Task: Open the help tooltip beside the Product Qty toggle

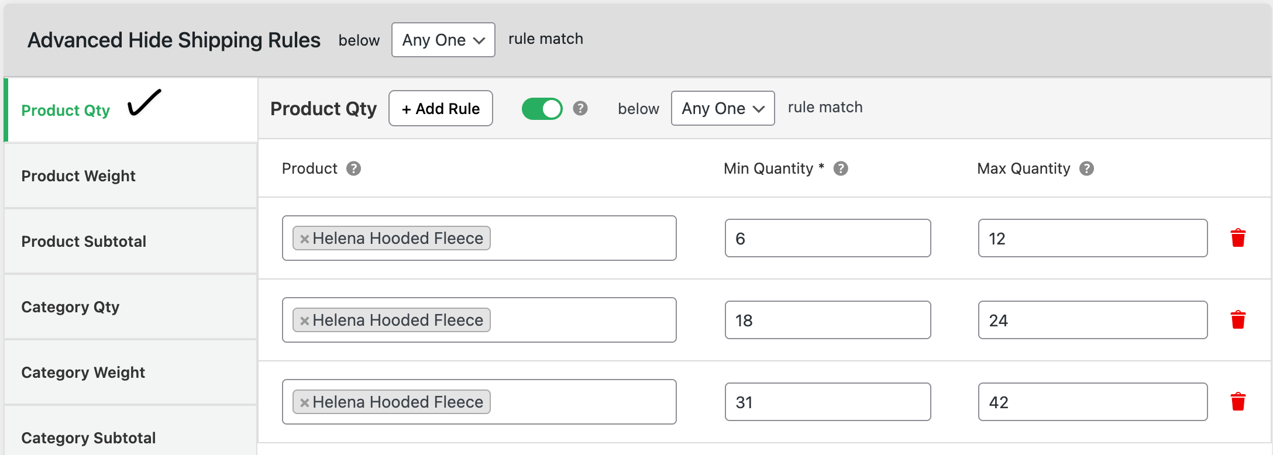Action: click(x=580, y=108)
